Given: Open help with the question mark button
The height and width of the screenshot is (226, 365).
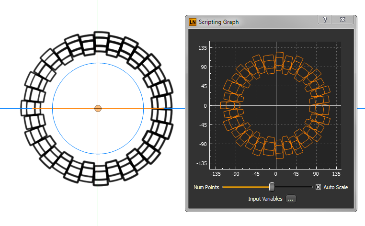Looking at the screenshot, I should point(324,20).
